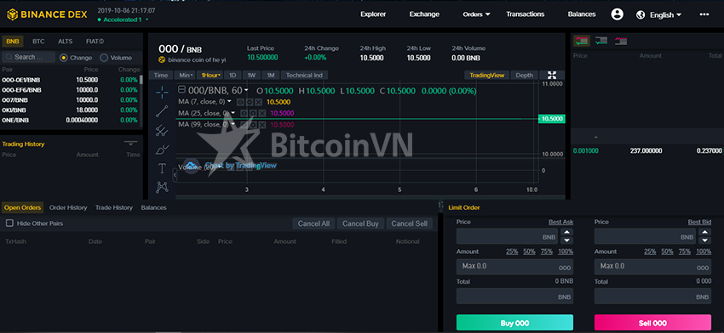Decrease the buy price with down stepper
Screen dimensions: 724x333
pyautogui.click(x=566, y=240)
